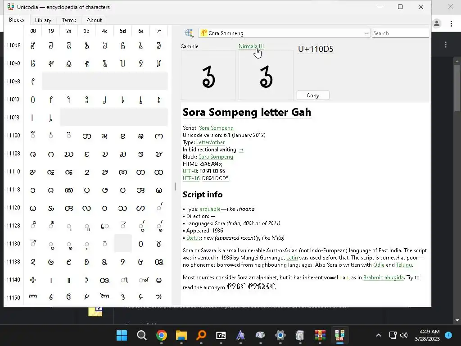Select character at row 11150 column 19

tap(51, 297)
